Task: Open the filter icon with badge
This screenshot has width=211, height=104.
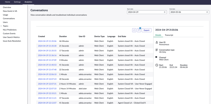Action: pos(139,30)
